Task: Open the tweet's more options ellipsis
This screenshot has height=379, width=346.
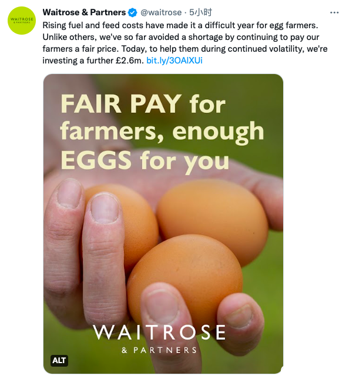Action: point(334,12)
